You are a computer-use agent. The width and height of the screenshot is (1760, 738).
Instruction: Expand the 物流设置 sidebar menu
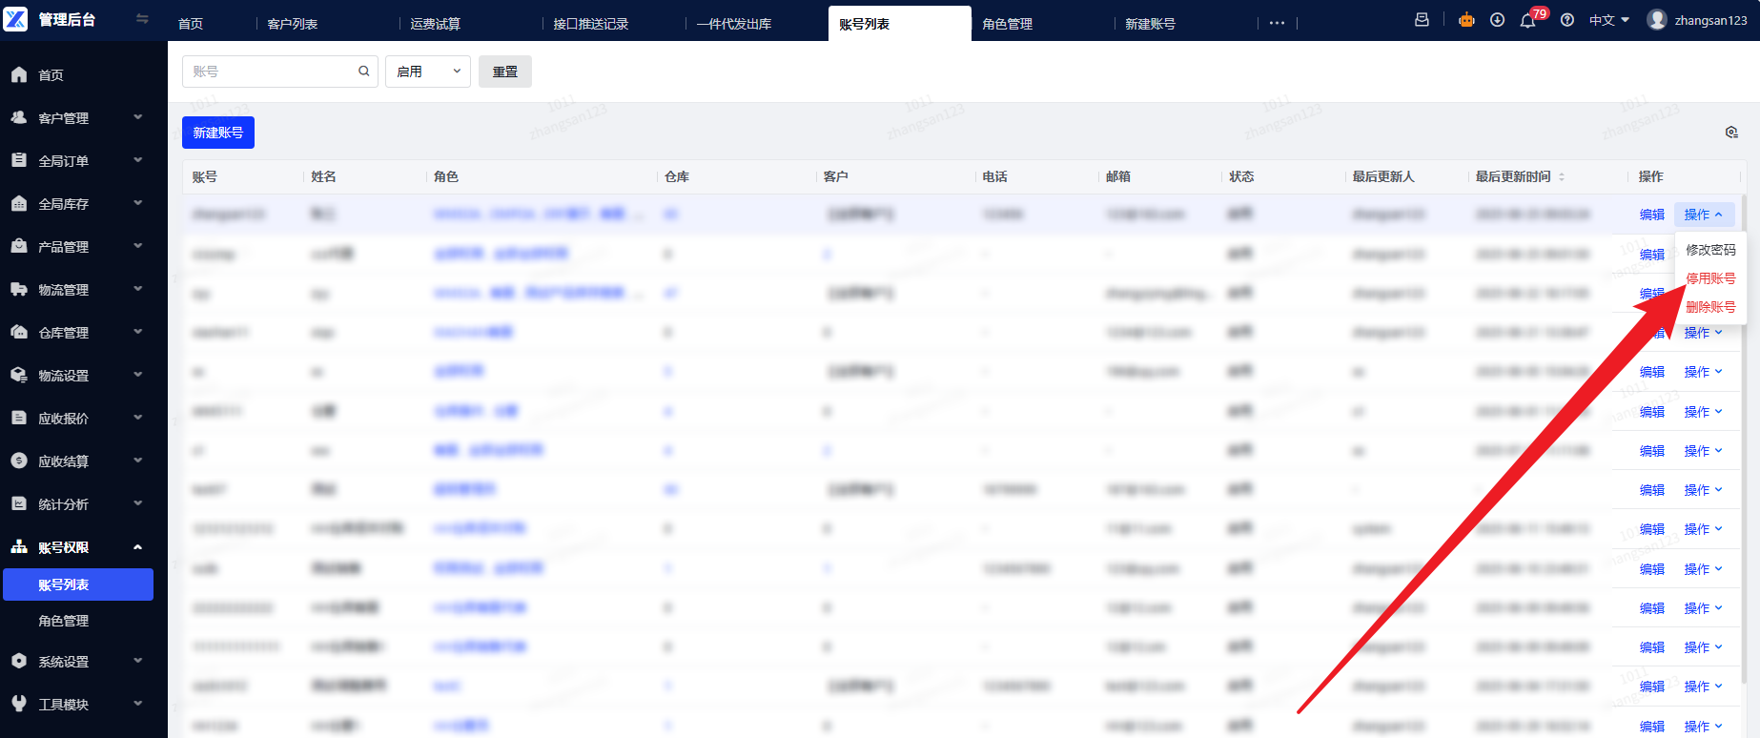tap(138, 375)
